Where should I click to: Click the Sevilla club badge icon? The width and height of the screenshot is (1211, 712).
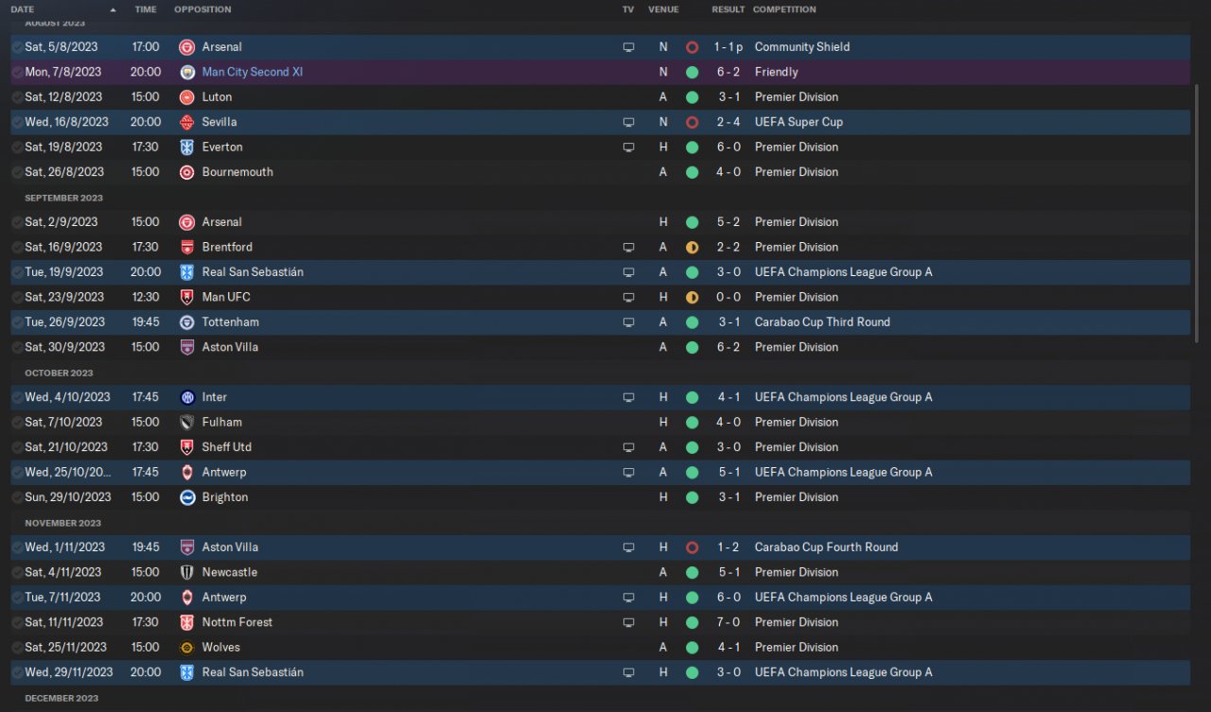[187, 122]
